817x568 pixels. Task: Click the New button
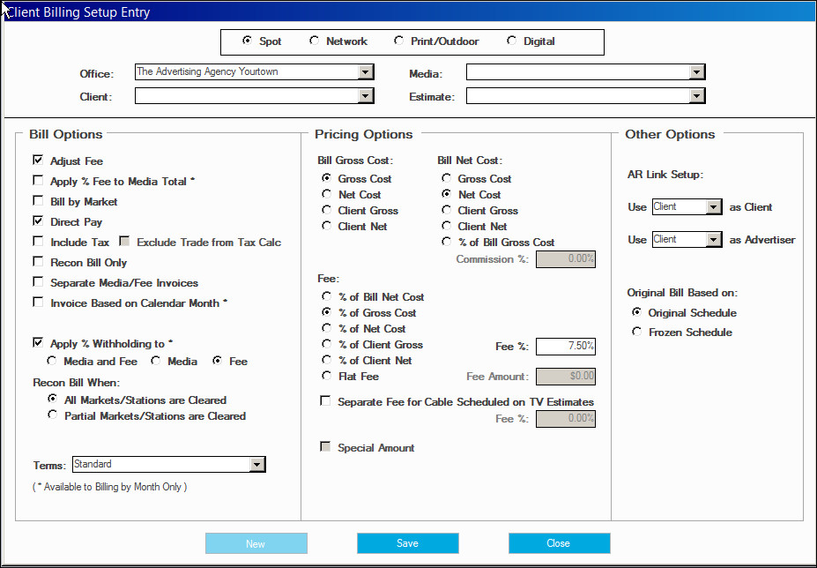pyautogui.click(x=256, y=543)
